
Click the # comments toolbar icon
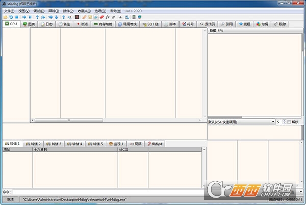coord(114,17)
